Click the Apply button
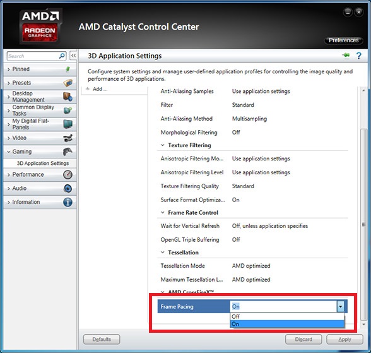371x353 pixels. pos(344,339)
